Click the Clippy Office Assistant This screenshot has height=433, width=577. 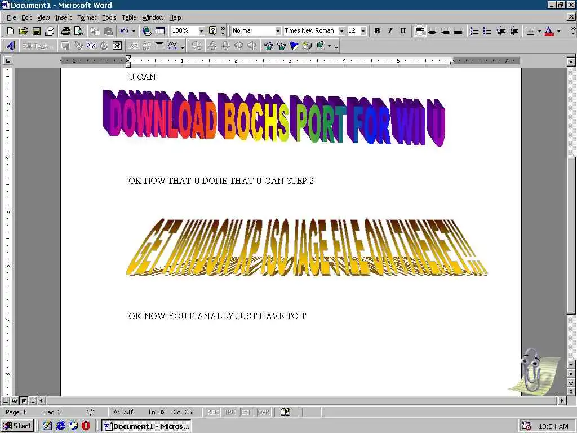(x=534, y=372)
